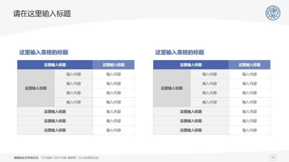This screenshot has width=289, height=162.
Task: Click the page number 13 box
Action: (273, 158)
